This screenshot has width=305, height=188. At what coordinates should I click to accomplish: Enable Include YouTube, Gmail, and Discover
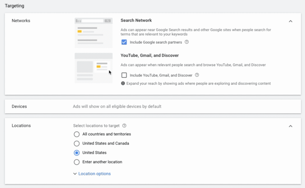tap(124, 75)
